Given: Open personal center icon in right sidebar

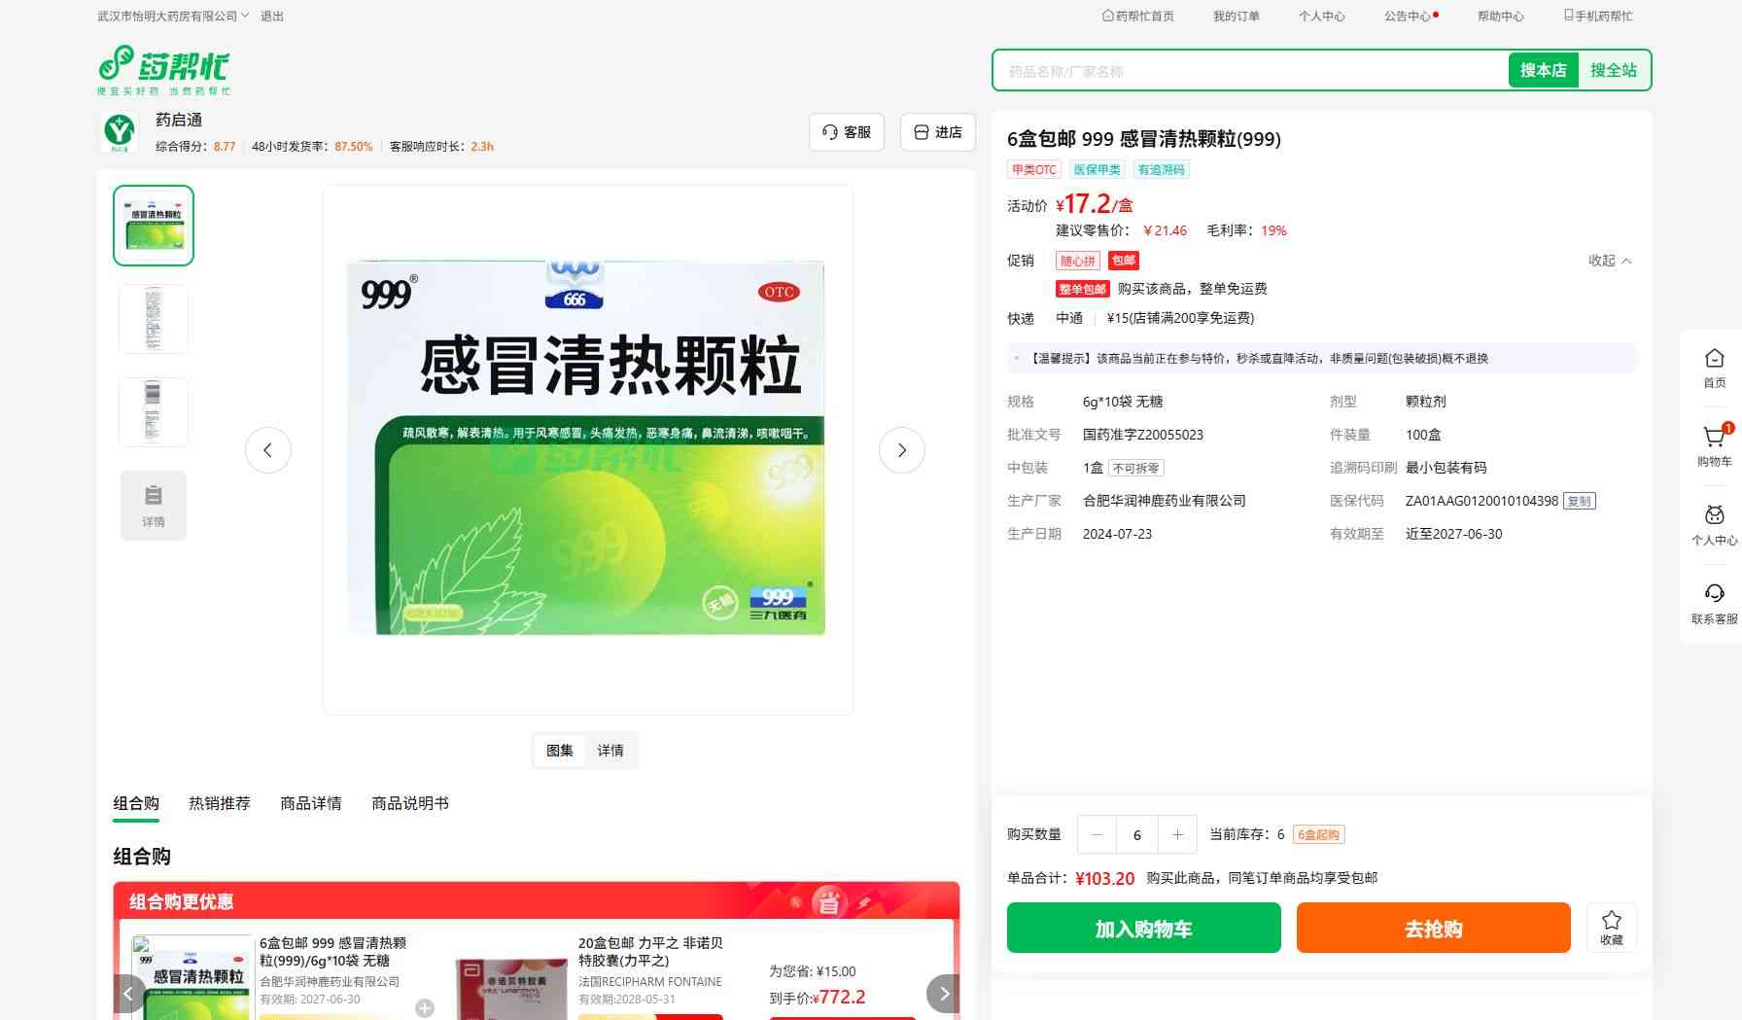Looking at the screenshot, I should (1714, 516).
